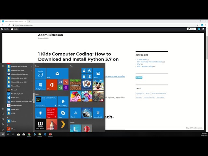The height and width of the screenshot is (156, 208).
Task: Expand the Node.js folder
Action: tap(19, 121)
